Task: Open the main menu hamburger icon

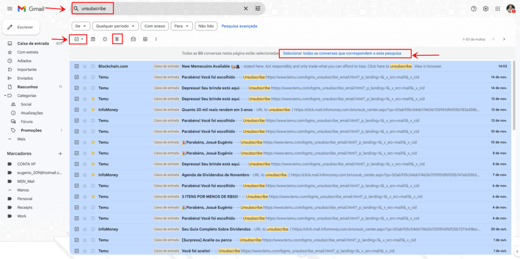Action: click(x=10, y=9)
